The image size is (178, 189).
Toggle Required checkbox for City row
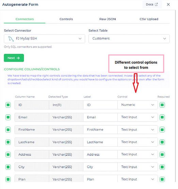coord(162,167)
